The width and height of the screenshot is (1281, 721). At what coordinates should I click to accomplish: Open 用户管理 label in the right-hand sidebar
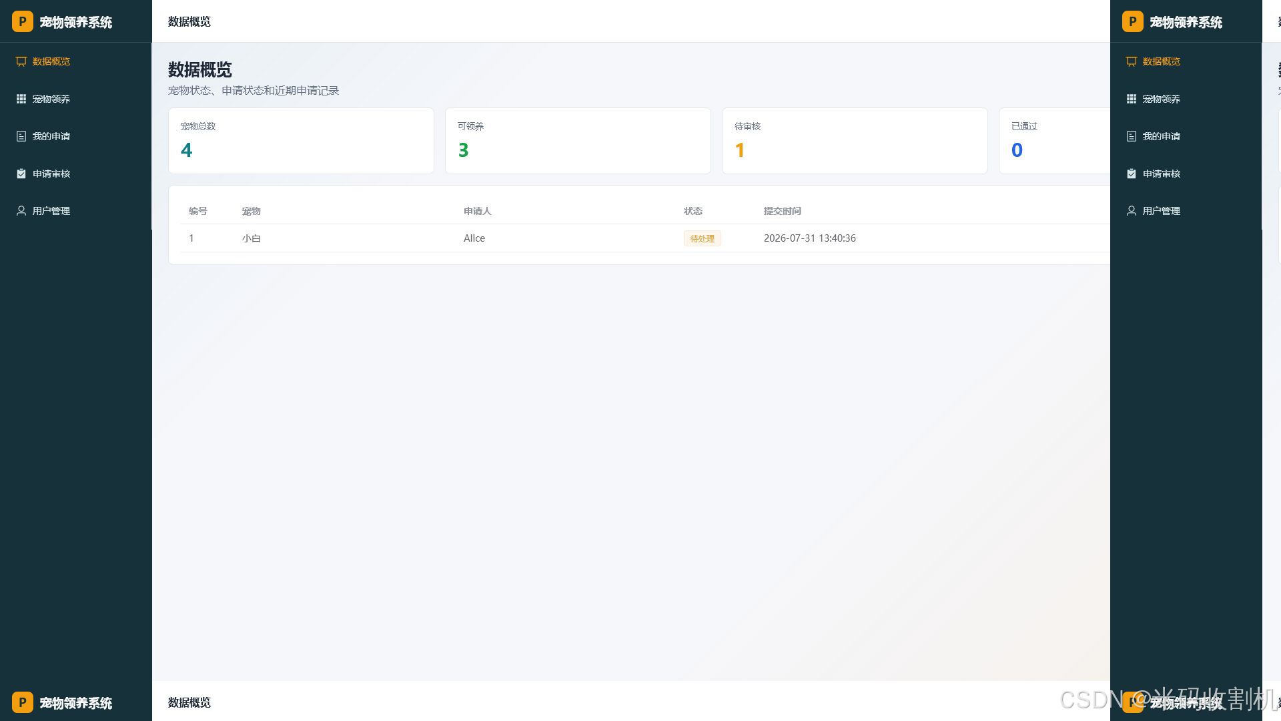coord(1162,211)
